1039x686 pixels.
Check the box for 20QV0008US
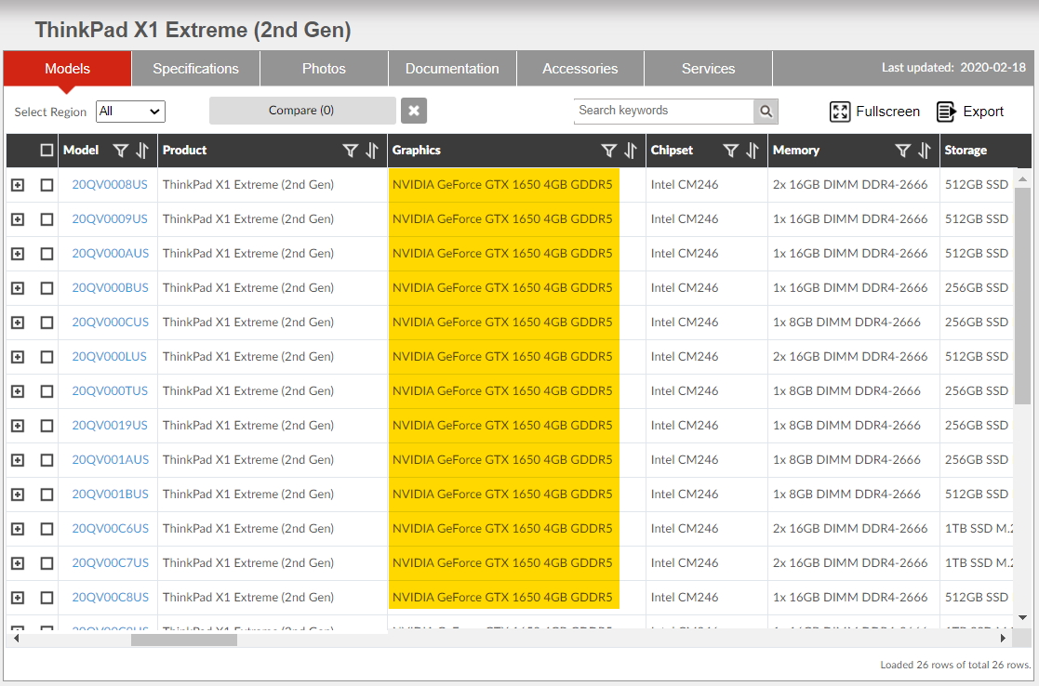click(47, 185)
